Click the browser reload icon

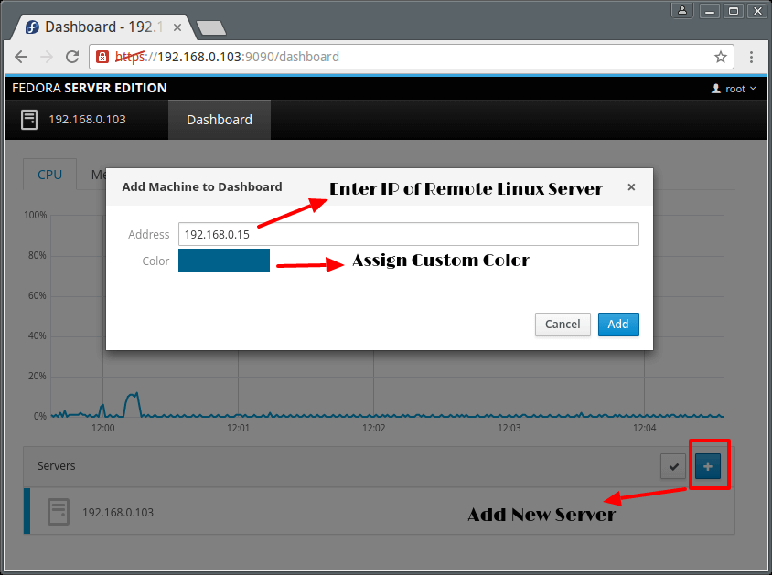(x=72, y=57)
